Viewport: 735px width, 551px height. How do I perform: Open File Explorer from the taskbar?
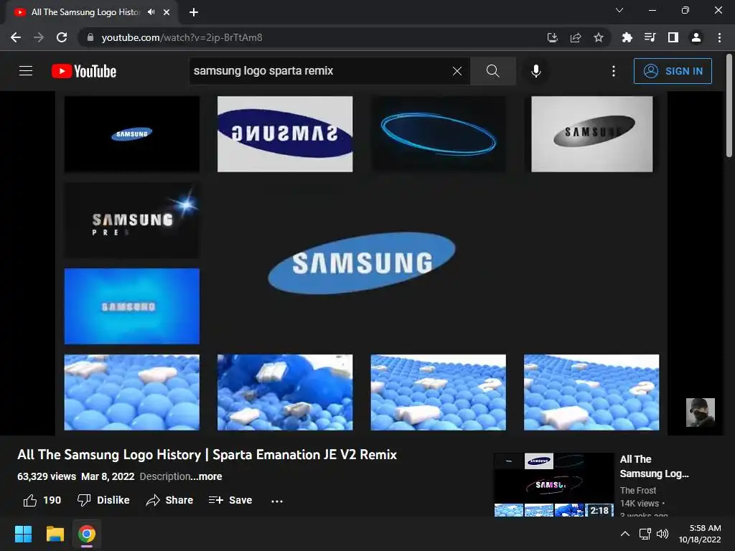[x=55, y=534]
